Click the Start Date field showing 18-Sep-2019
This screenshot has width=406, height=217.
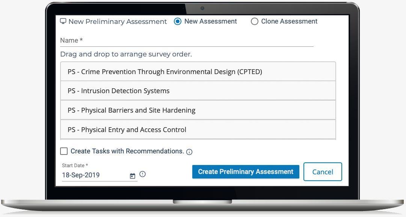click(94, 175)
